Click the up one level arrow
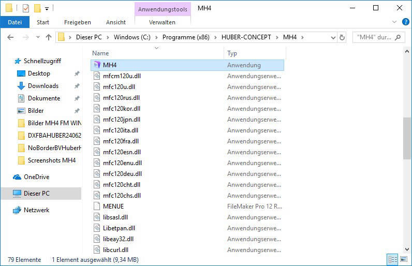 pyautogui.click(x=49, y=37)
